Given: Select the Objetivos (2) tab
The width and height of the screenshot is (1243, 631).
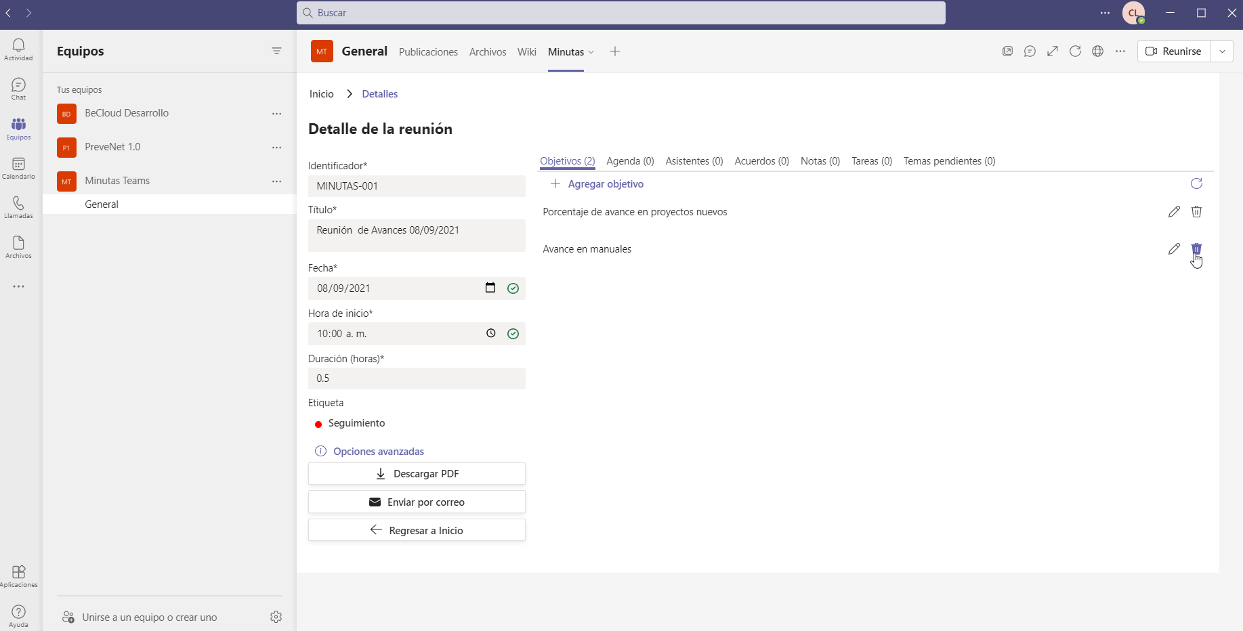Looking at the screenshot, I should click(568, 161).
